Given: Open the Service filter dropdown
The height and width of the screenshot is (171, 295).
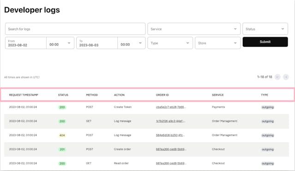Looking at the screenshot, I should point(194,29).
